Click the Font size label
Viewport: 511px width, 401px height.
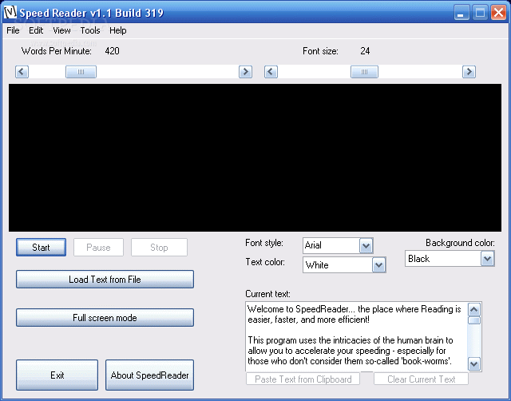point(320,51)
